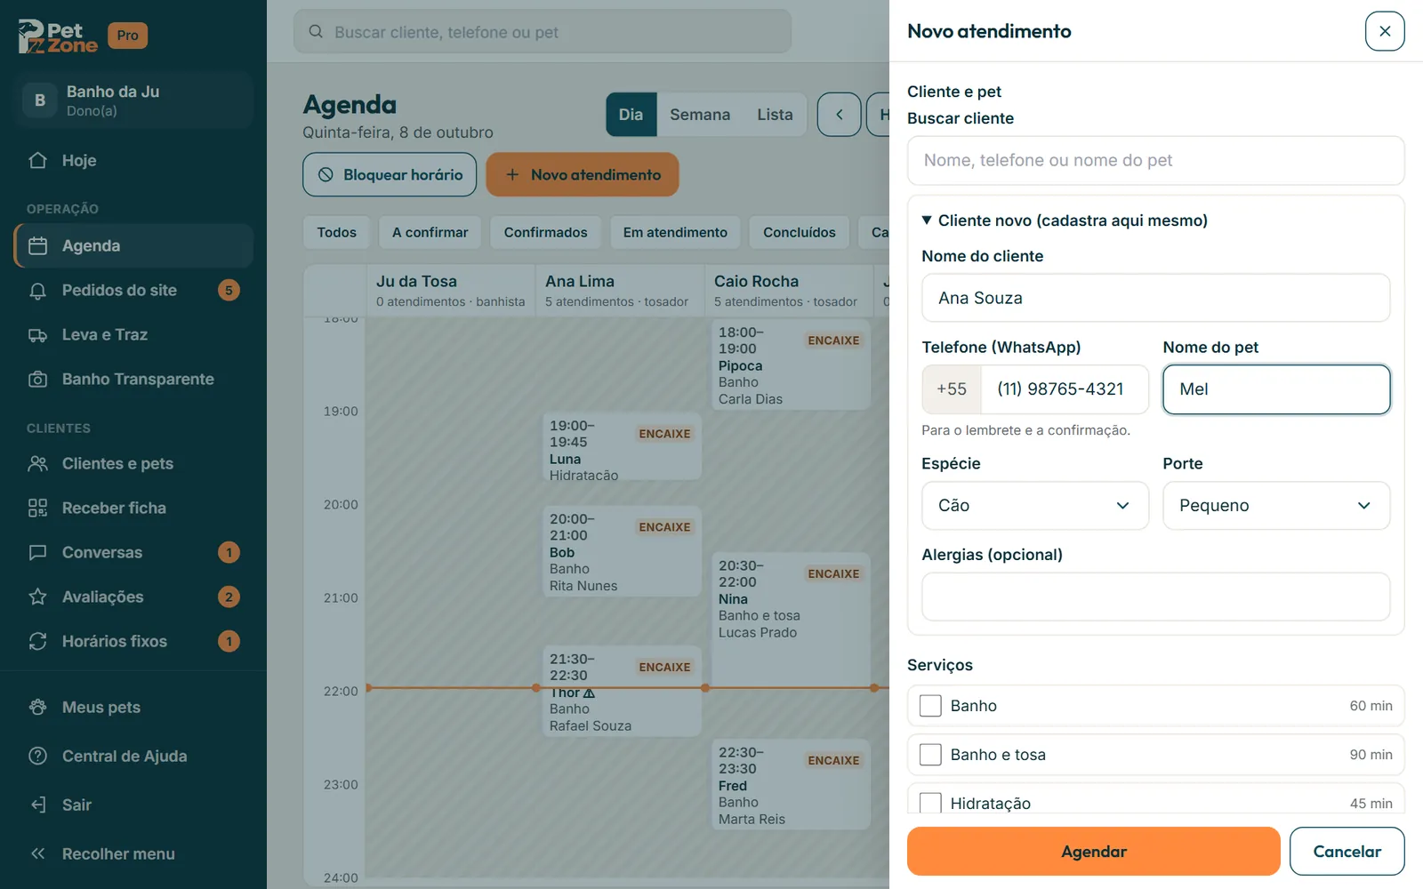Image resolution: width=1423 pixels, height=889 pixels.
Task: Open Receber ficha QR icon
Action: [37, 509]
